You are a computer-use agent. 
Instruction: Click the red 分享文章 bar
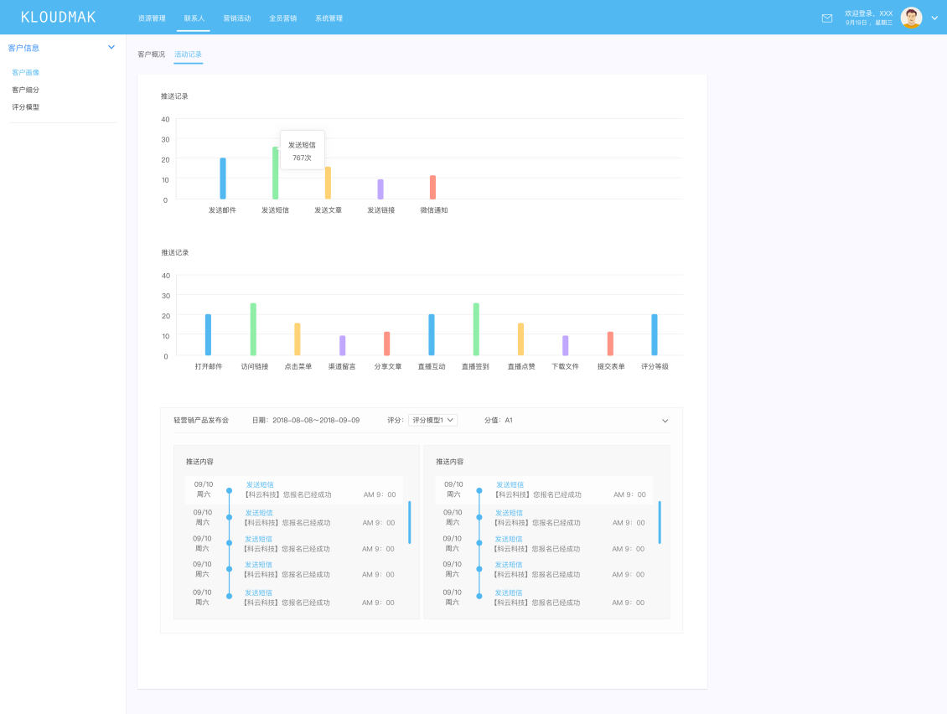[387, 344]
